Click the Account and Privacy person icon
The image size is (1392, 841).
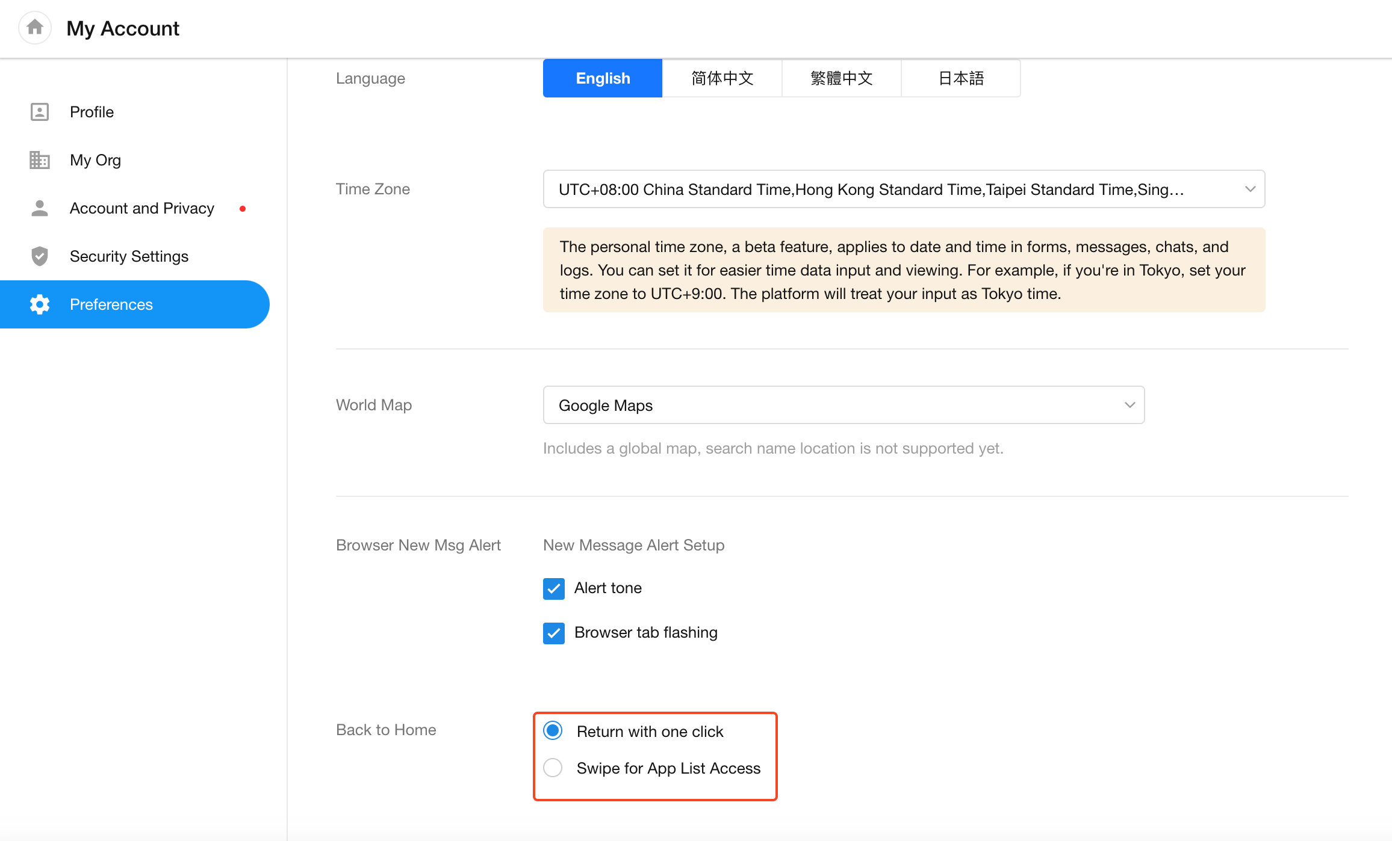(40, 208)
